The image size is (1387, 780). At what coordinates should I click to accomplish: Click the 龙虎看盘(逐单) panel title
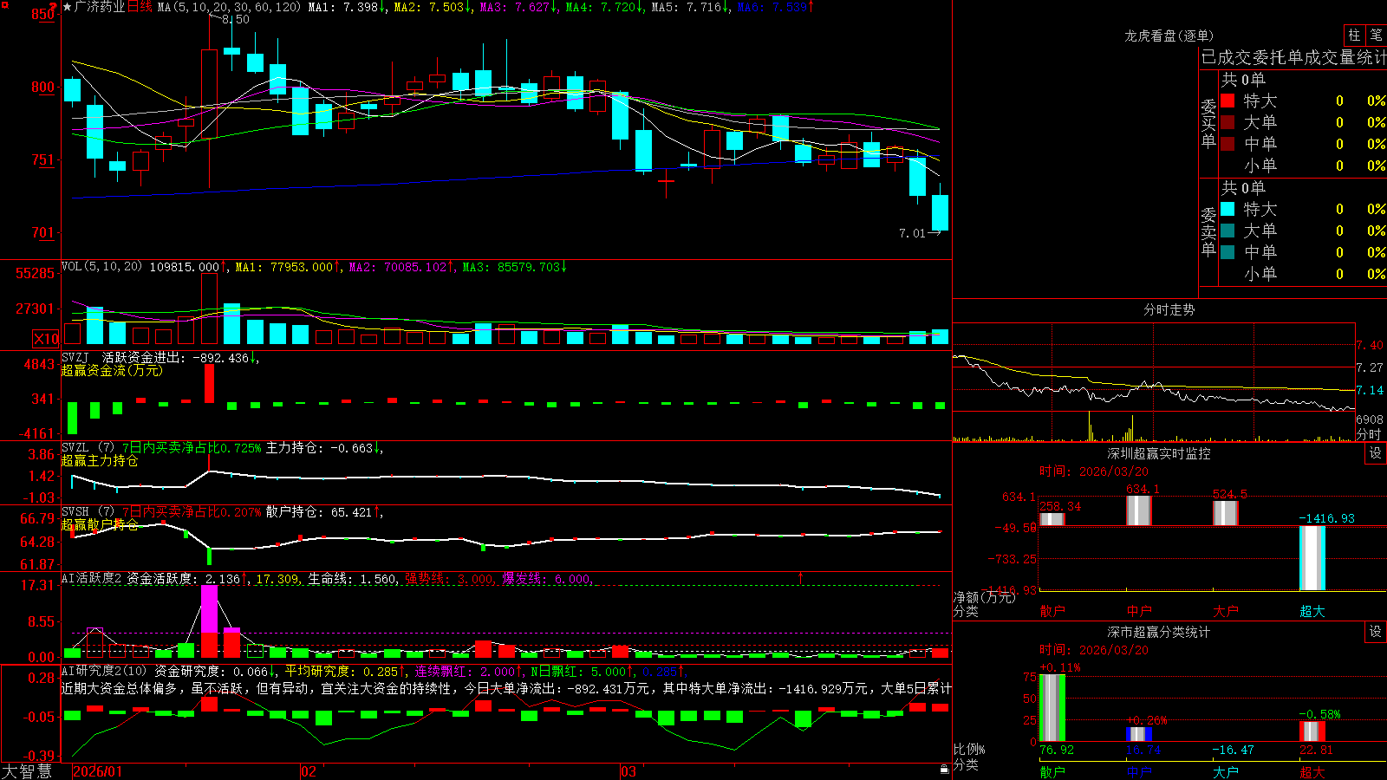(x=1169, y=36)
